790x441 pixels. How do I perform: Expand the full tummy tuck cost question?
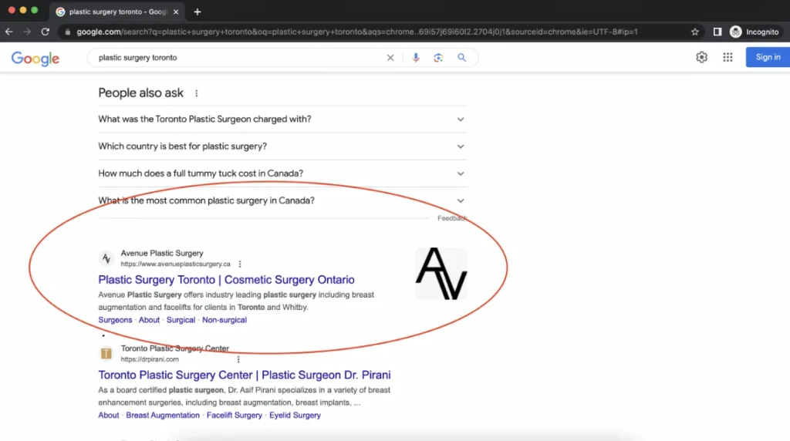pos(282,173)
